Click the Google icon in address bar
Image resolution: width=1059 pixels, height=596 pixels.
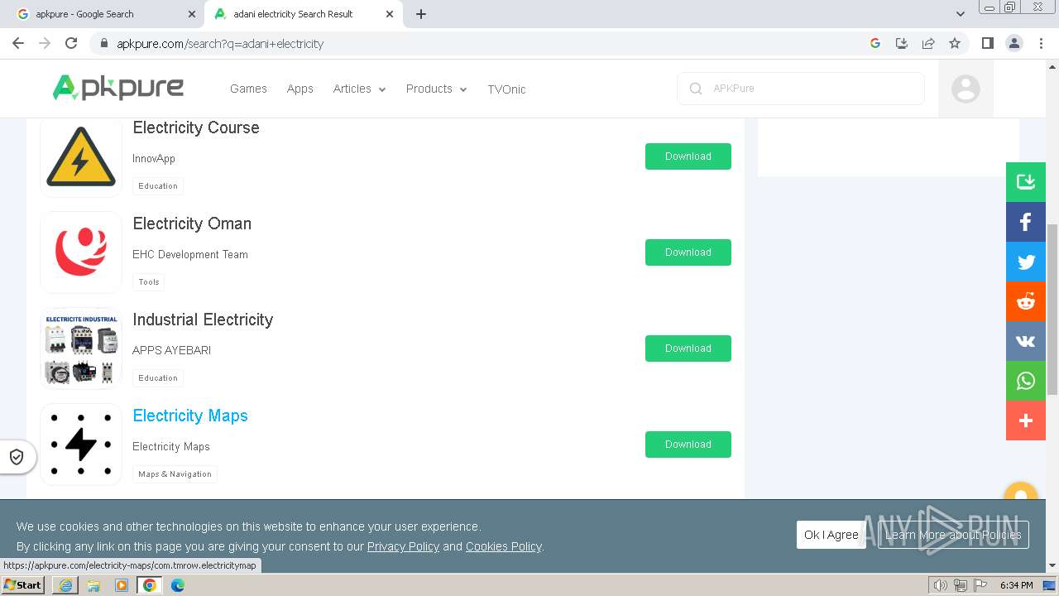point(875,43)
